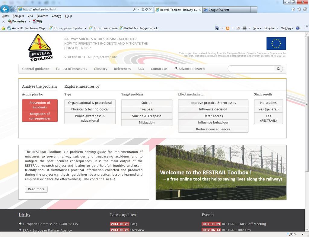Open the Tools gear icon
This screenshot has width=309, height=237.
pos(305,9)
